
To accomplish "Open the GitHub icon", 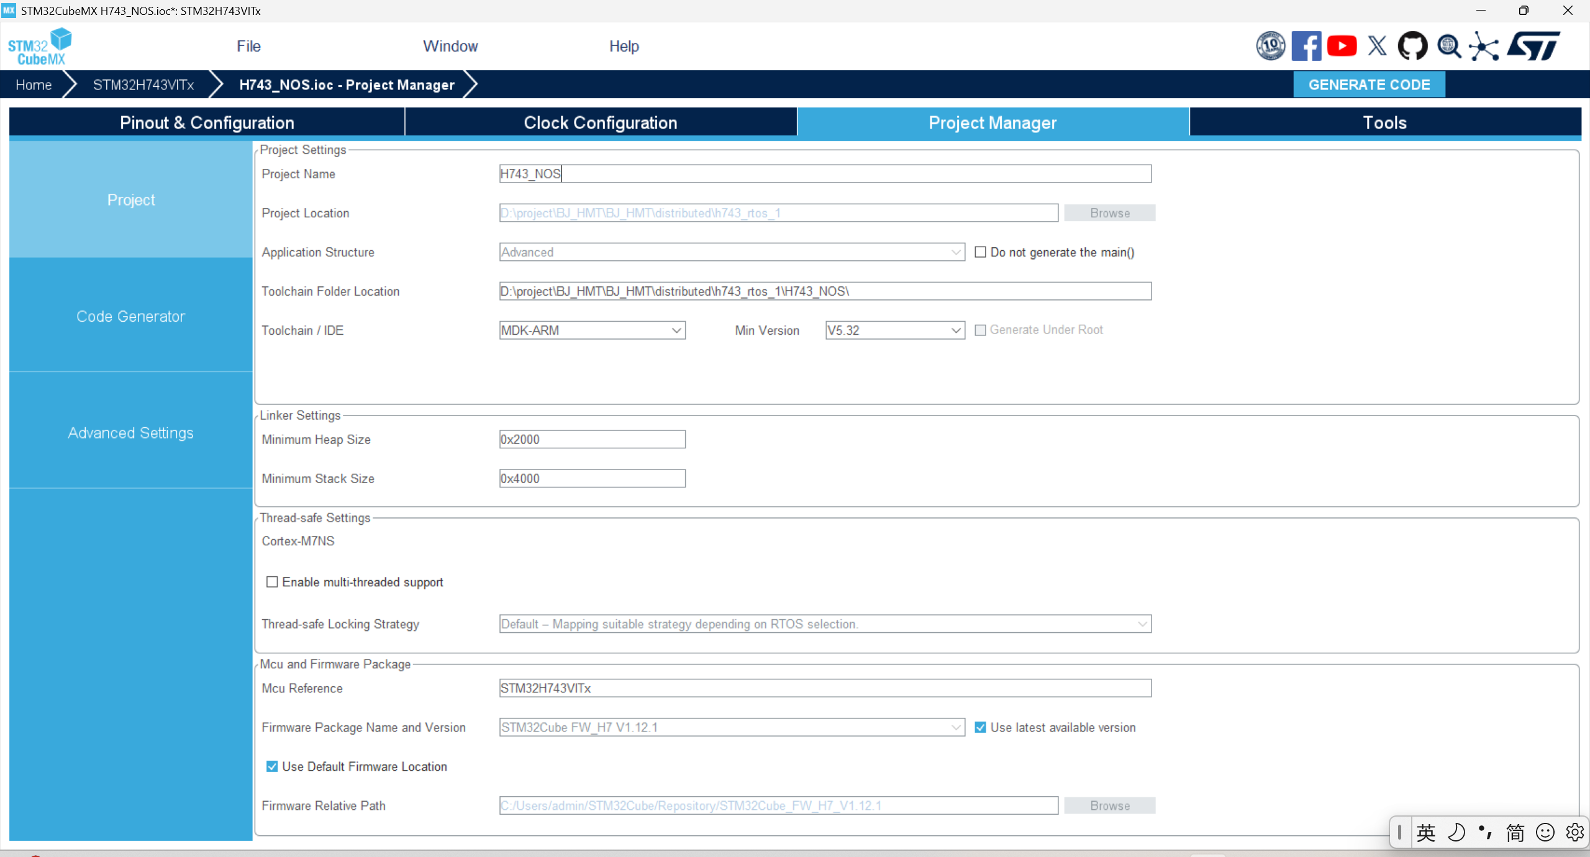I will pyautogui.click(x=1412, y=46).
